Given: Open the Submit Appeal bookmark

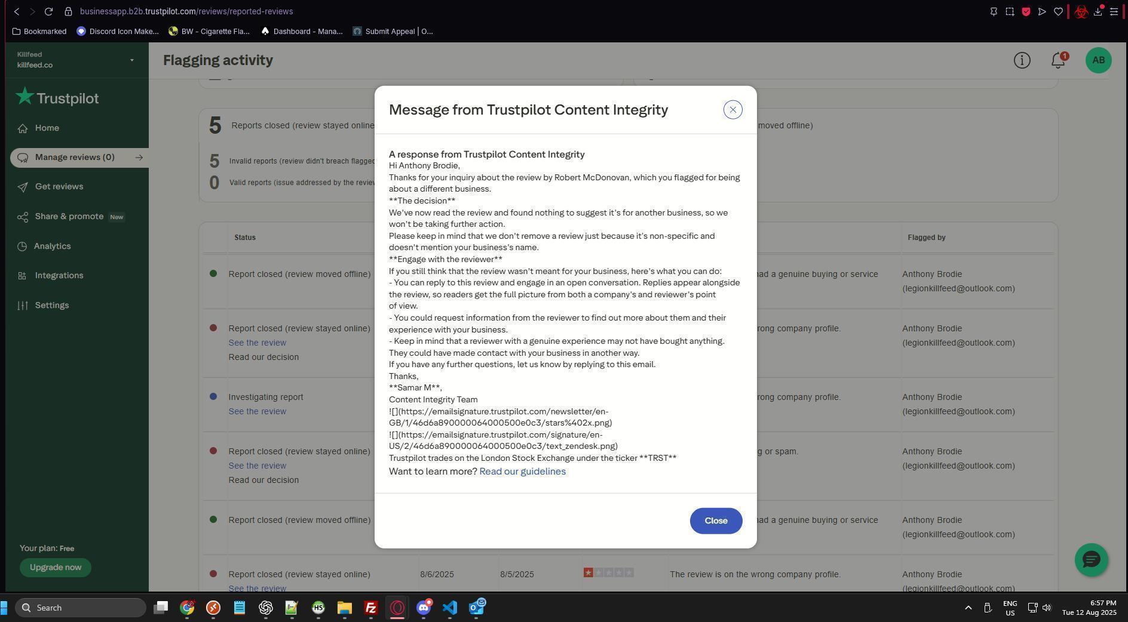Looking at the screenshot, I should (x=393, y=32).
